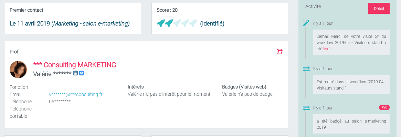Click the pink 'livré' link
The image size is (401, 137).
327,49
